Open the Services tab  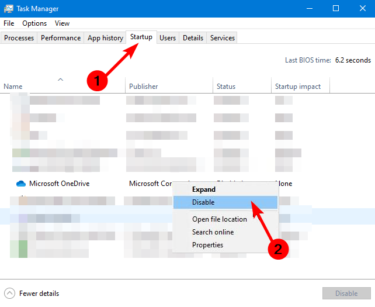[x=223, y=38]
